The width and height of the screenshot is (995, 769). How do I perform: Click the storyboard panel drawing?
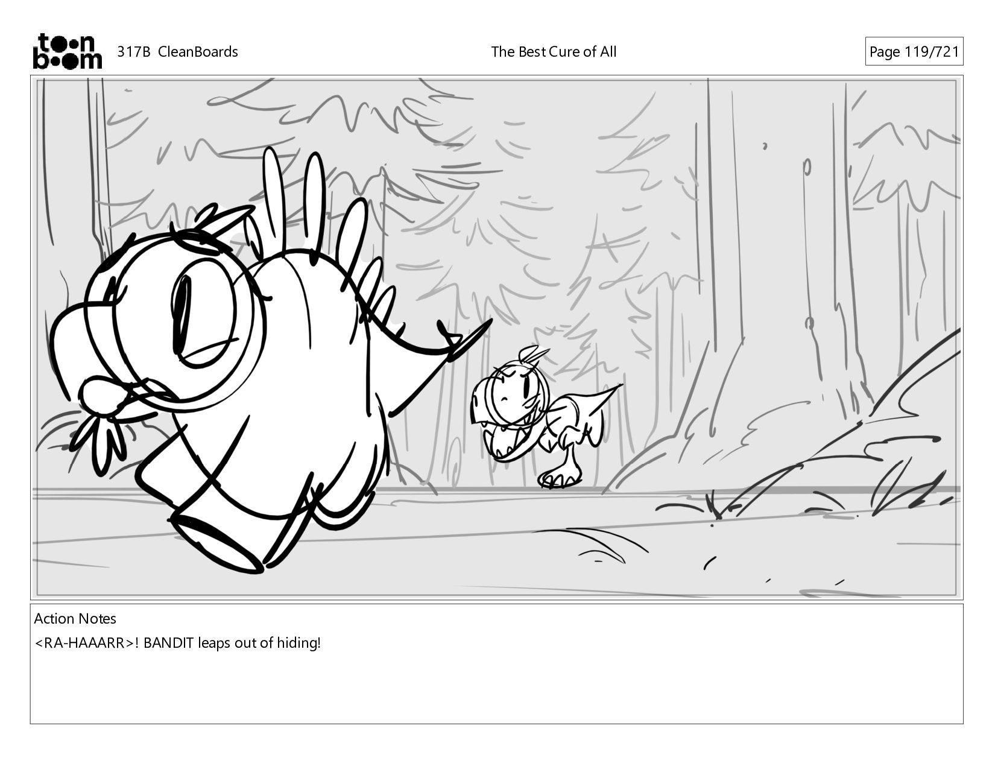[x=496, y=338]
